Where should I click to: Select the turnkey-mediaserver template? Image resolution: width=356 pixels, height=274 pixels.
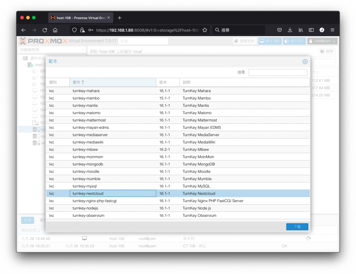pyautogui.click(x=178, y=135)
